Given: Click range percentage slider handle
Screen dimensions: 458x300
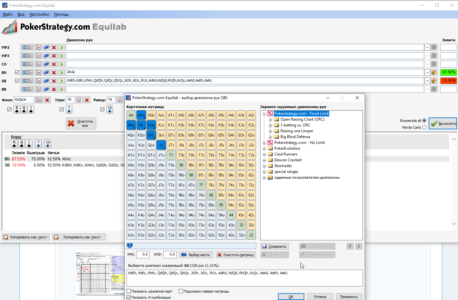Looking at the screenshot, I should [130, 246].
